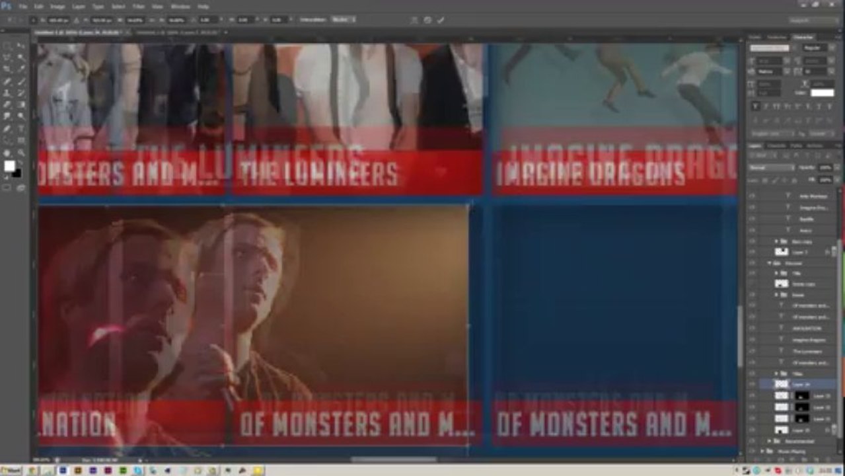The width and height of the screenshot is (845, 476).
Task: Cancel the transform in options bar
Action: point(427,20)
